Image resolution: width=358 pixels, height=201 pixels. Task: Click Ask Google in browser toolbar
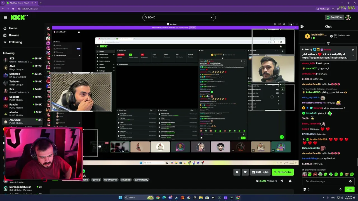coord(323,9)
